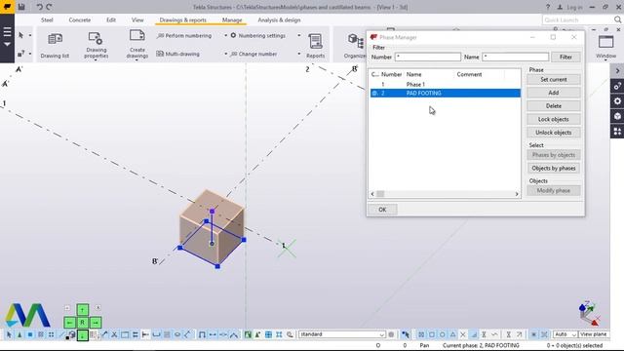
Task: Click the Save icon in title bar
Action: tap(21, 7)
